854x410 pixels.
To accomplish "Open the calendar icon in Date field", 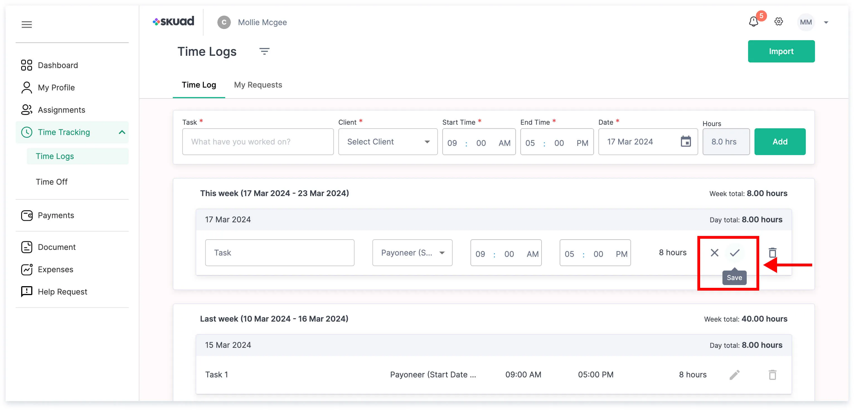I will (686, 142).
